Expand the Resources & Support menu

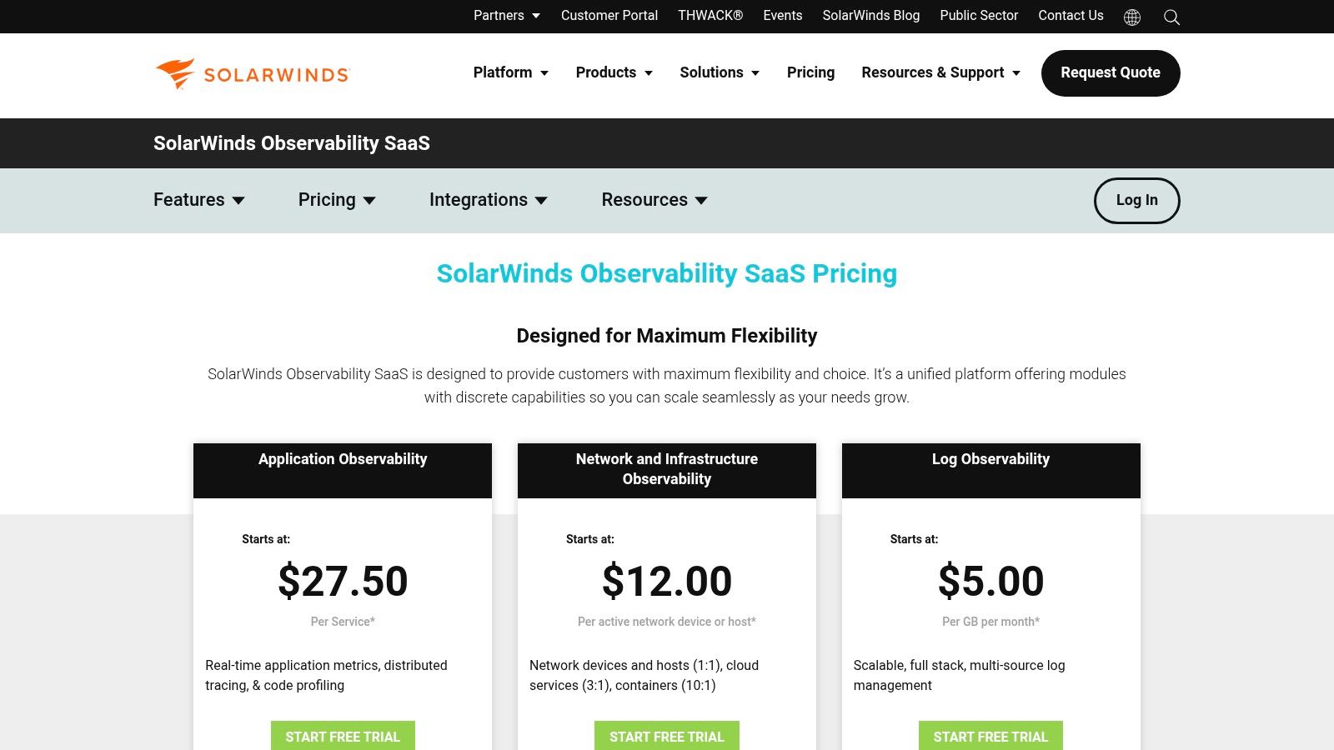[x=940, y=72]
